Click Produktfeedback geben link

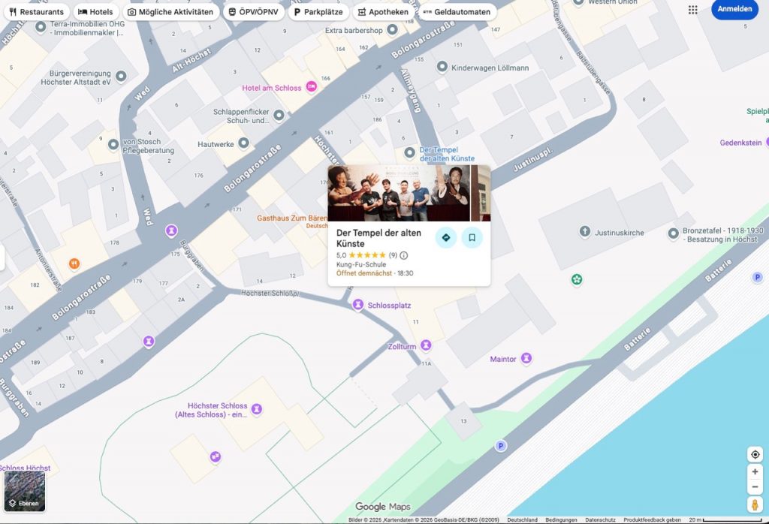652,519
